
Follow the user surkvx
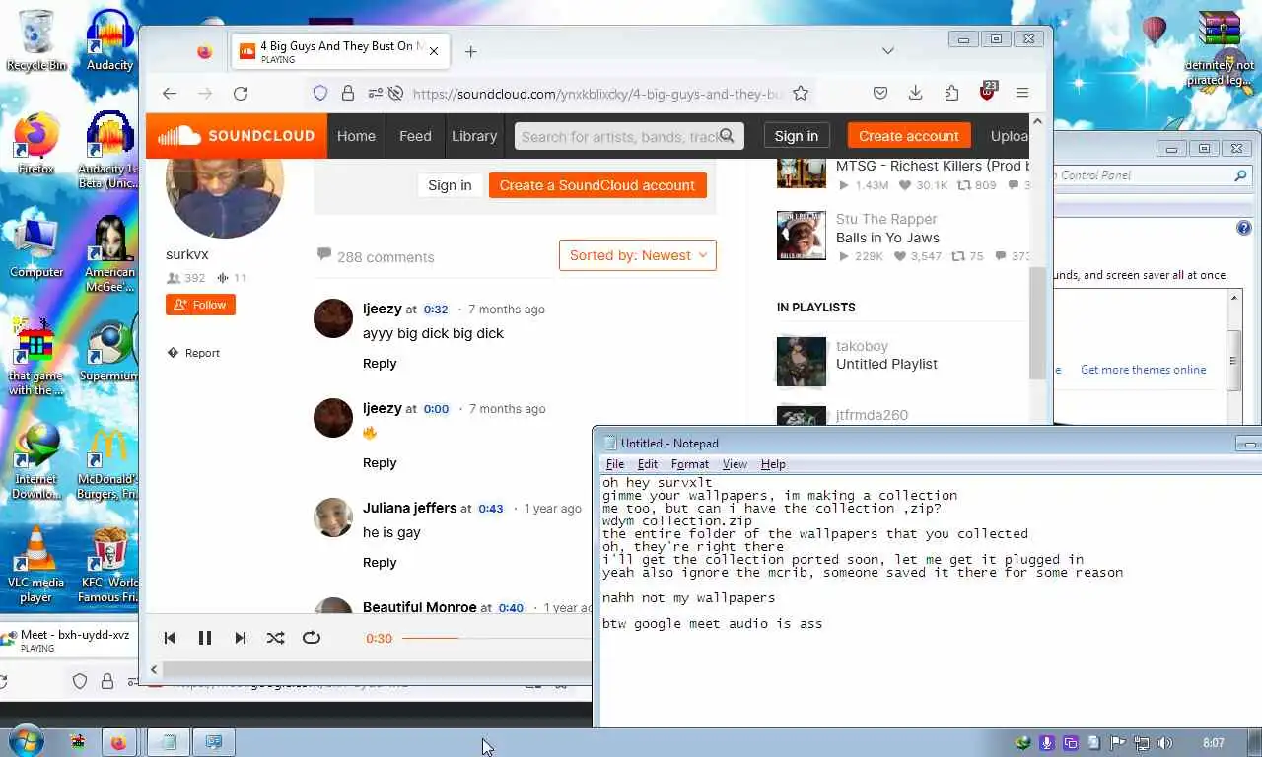tap(200, 305)
